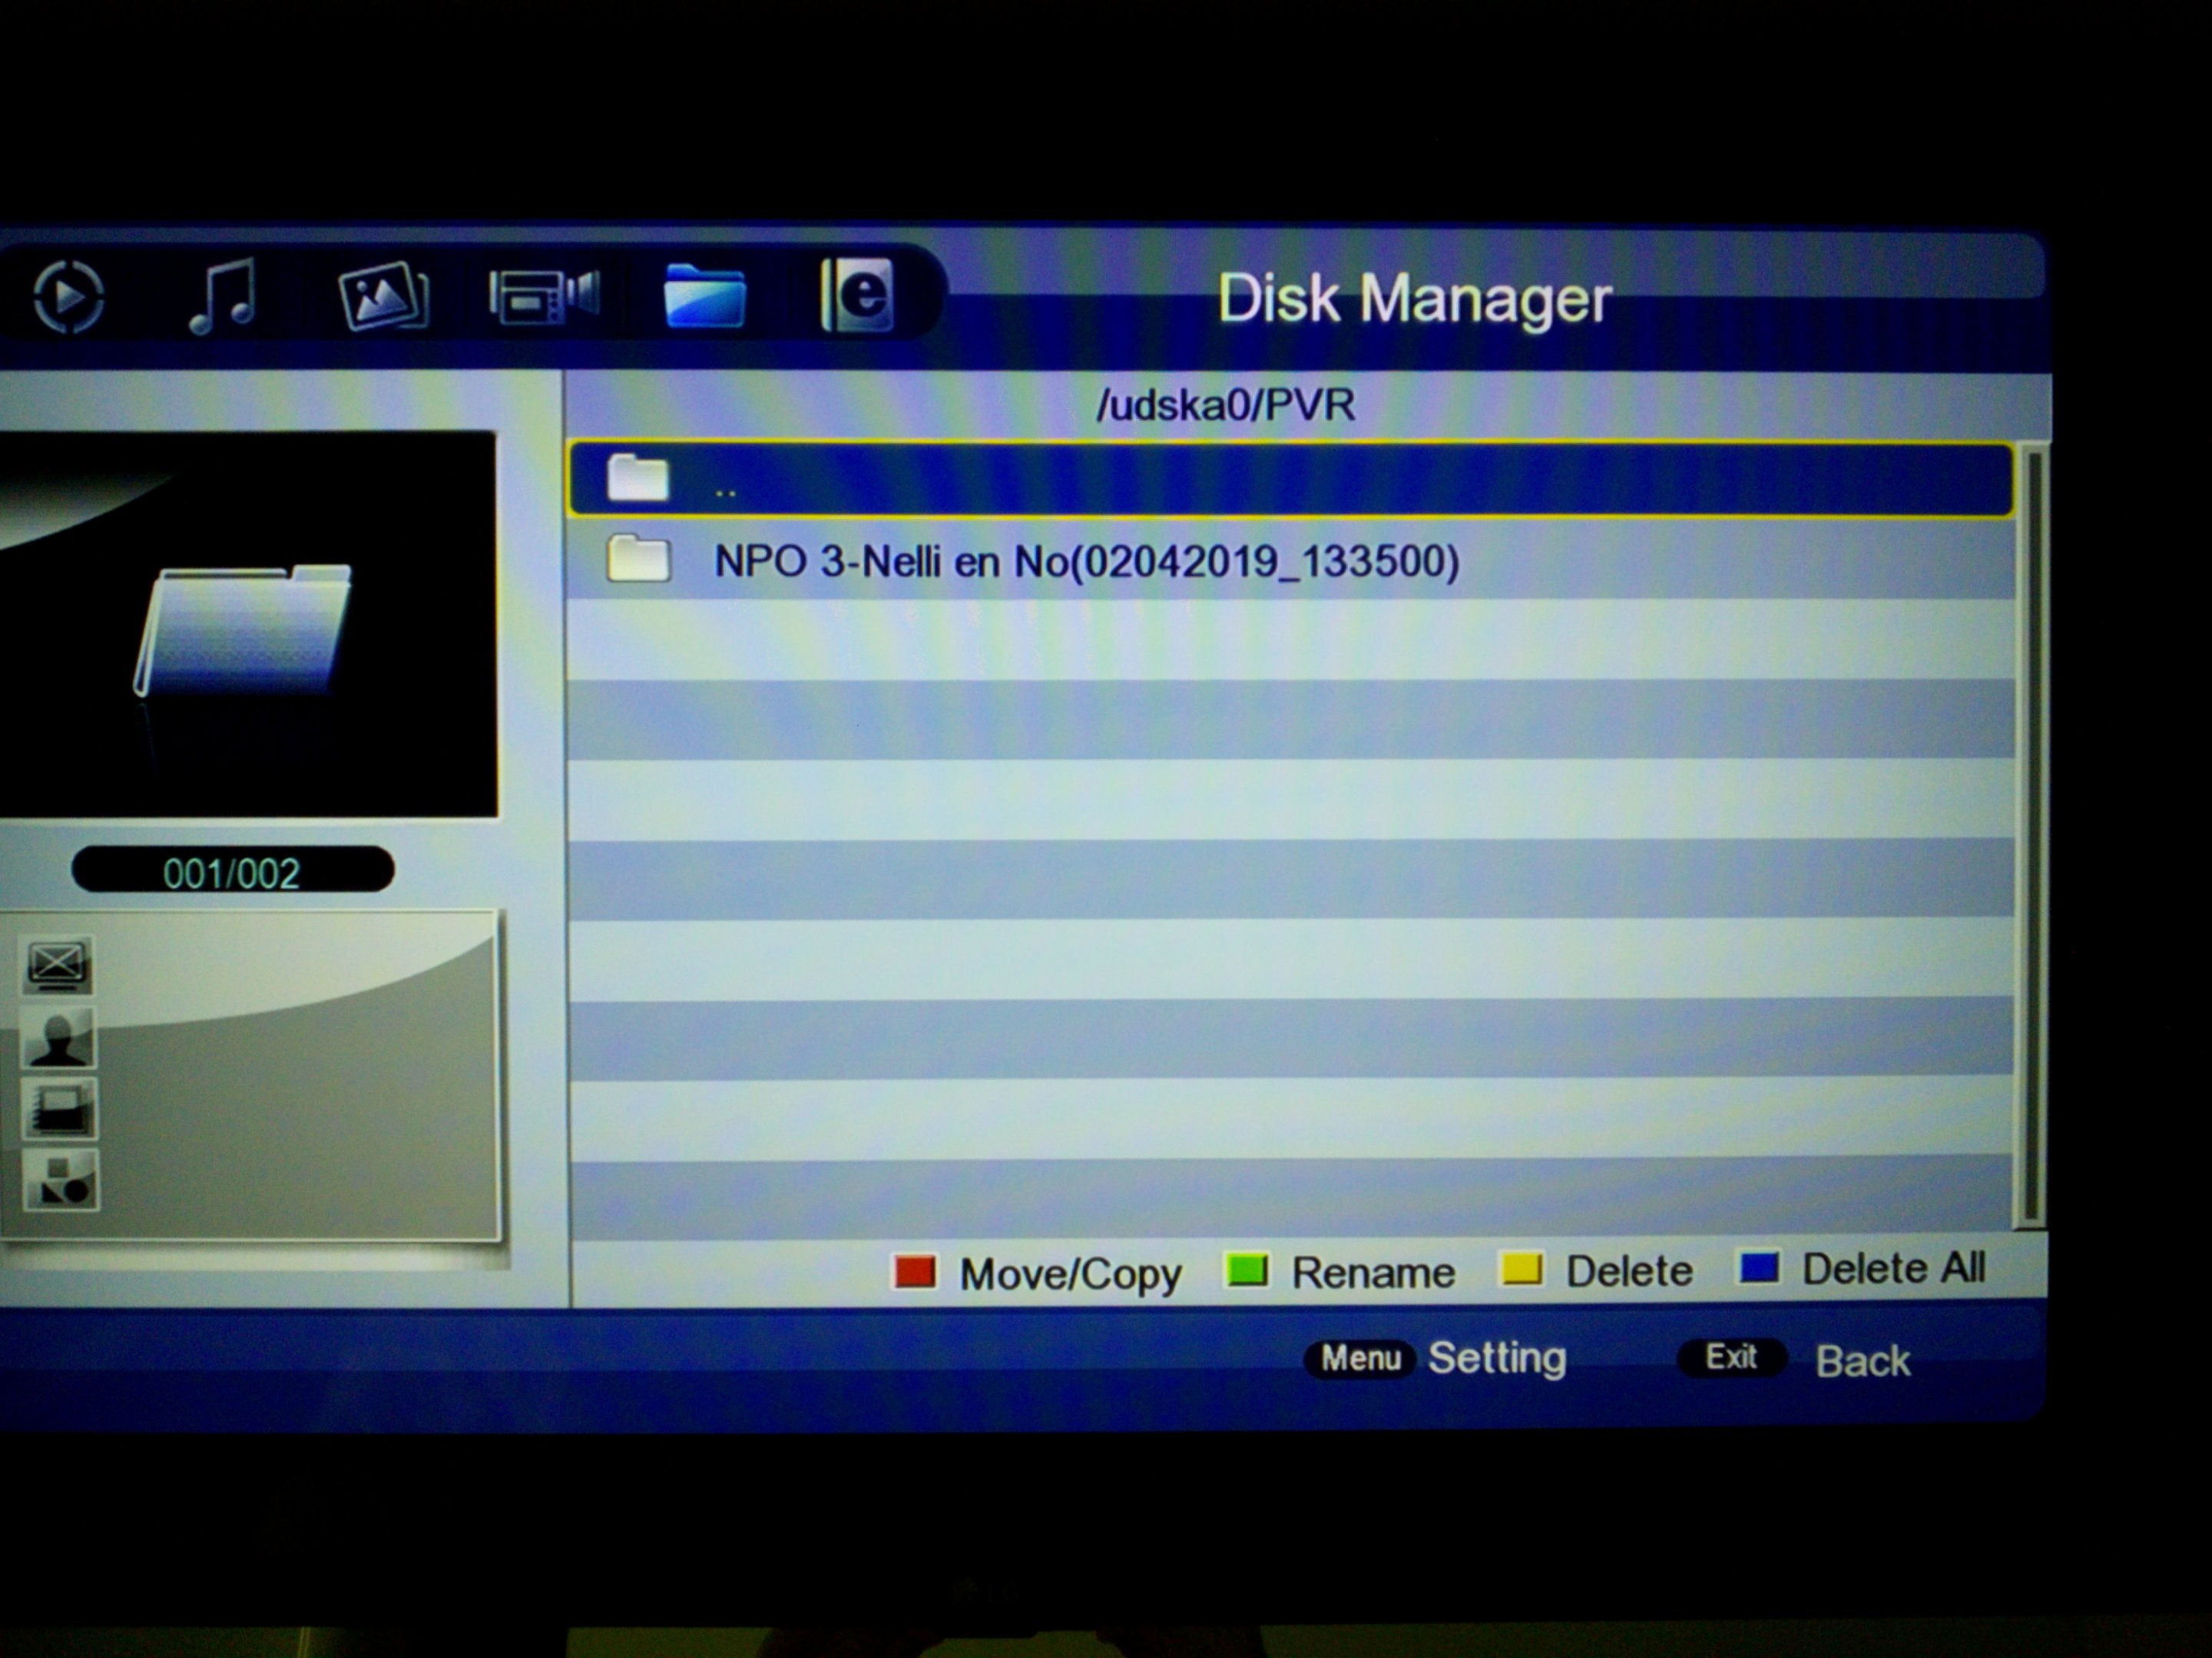Click the shapes icon in info panel

(x=60, y=1181)
